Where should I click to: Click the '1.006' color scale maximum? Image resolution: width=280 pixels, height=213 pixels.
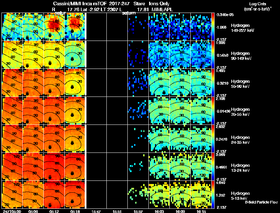pos(220,43)
